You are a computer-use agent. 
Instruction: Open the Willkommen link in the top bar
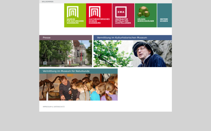pyautogui.click(x=47, y=2)
